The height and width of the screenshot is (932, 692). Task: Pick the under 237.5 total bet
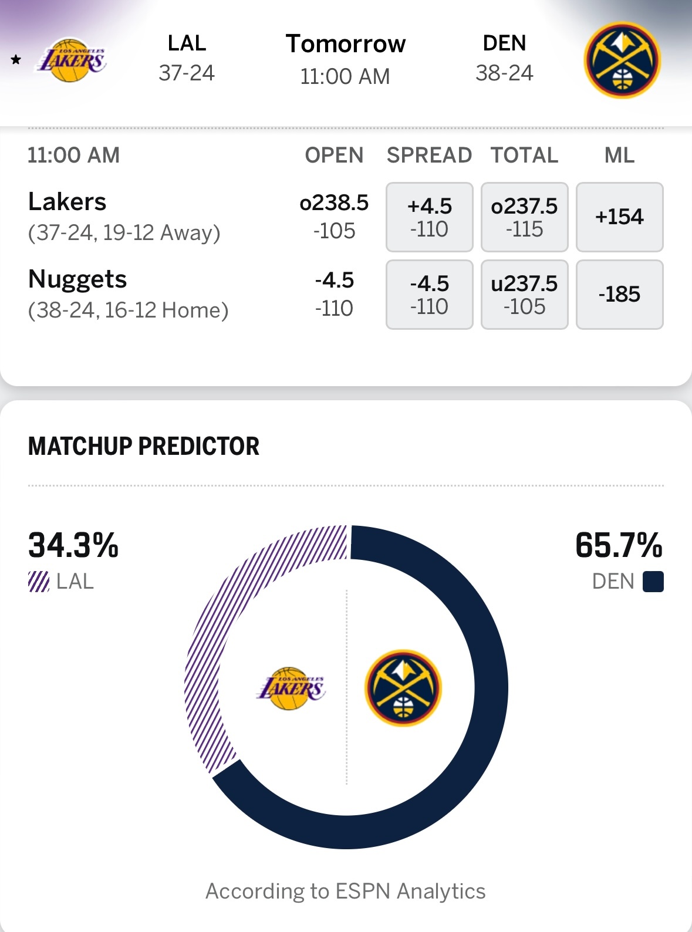[x=524, y=295]
